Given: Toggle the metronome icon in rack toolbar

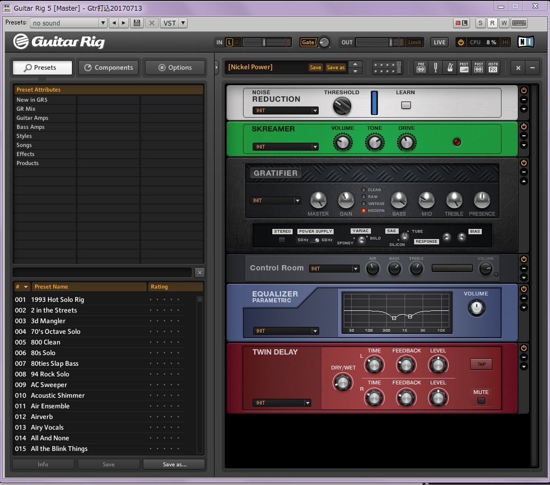Looking at the screenshot, I should pos(450,67).
